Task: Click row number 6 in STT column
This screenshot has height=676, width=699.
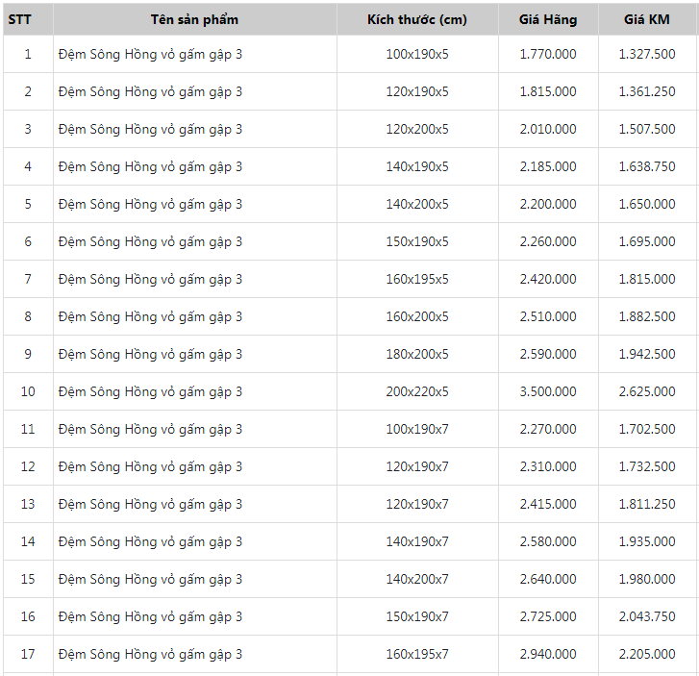Action: tap(27, 241)
